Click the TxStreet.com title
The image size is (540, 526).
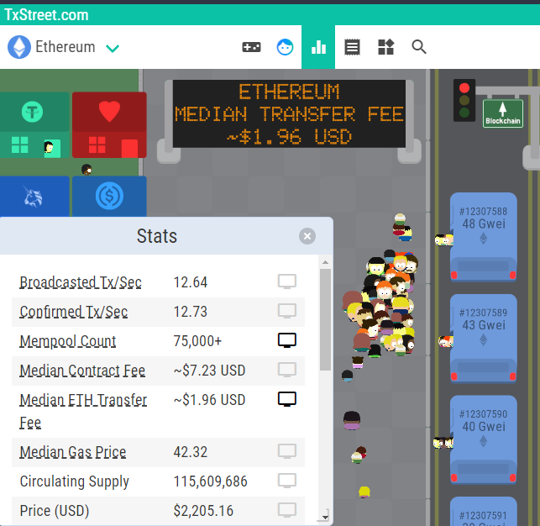coord(46,15)
